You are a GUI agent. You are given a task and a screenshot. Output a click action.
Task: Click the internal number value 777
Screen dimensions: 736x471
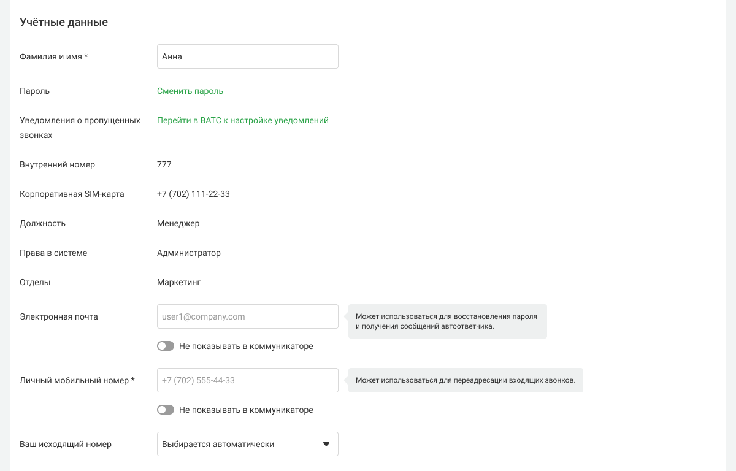164,164
